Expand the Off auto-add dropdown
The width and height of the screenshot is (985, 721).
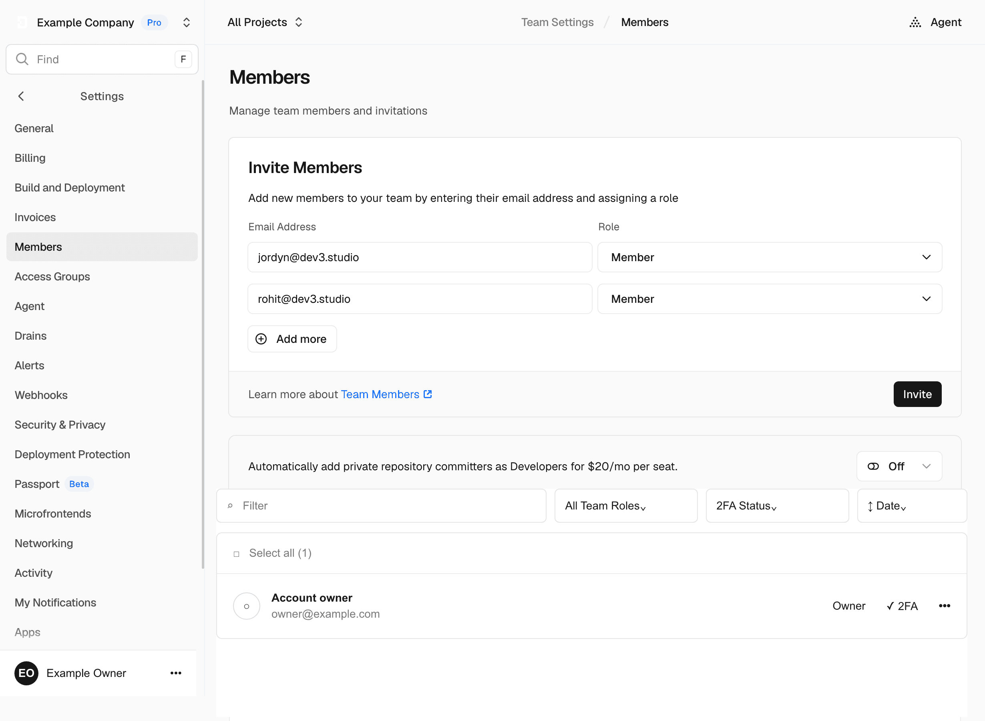(x=899, y=466)
